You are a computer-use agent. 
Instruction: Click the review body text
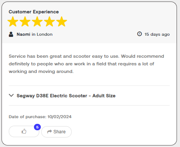pos(87,64)
